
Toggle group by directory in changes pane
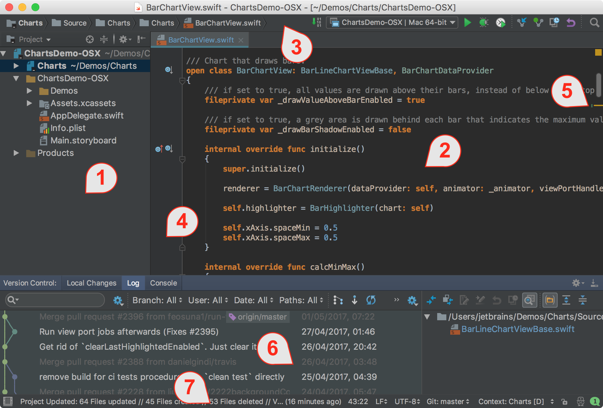[550, 300]
